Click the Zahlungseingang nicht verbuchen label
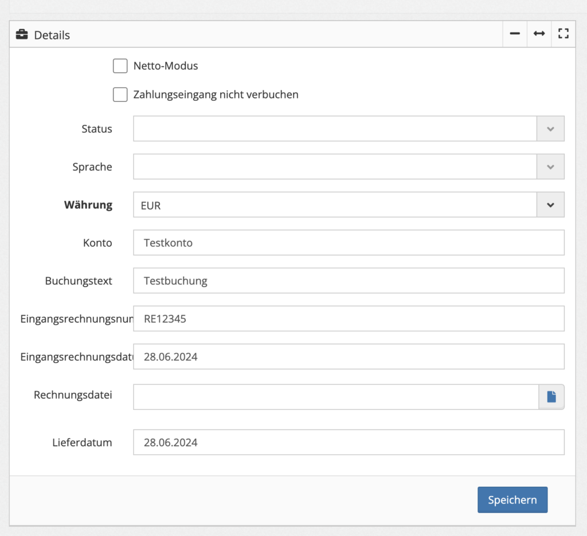The image size is (587, 536). 216,94
